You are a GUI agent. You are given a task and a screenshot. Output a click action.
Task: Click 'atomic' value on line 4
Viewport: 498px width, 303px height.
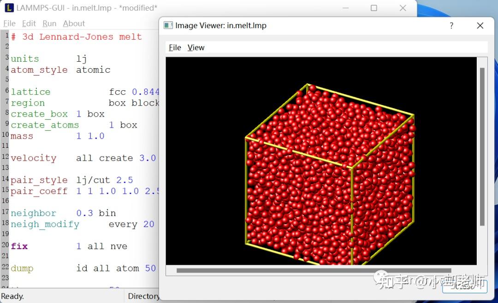tap(93, 70)
